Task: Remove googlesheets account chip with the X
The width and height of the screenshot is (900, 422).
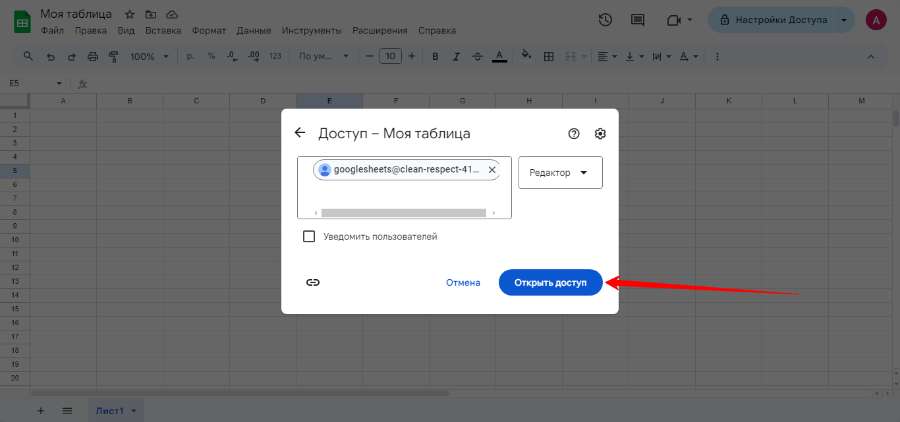Action: click(492, 169)
